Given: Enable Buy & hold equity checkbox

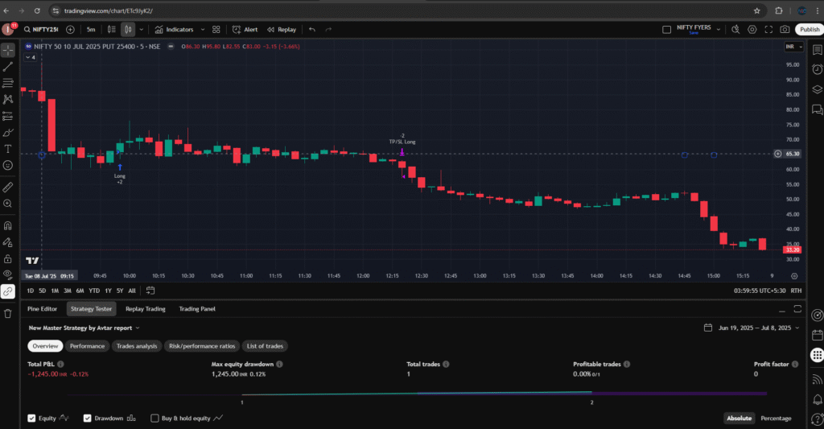Looking at the screenshot, I should tap(154, 419).
